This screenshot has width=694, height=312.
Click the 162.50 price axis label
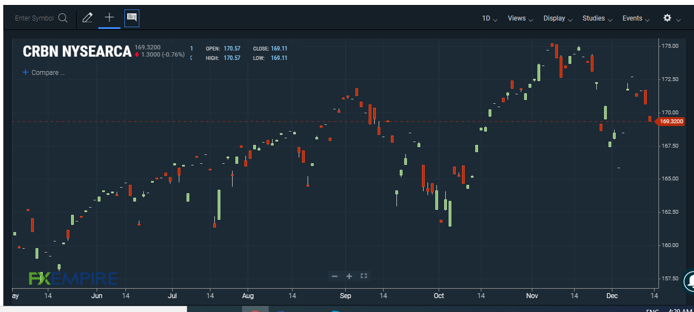671,212
